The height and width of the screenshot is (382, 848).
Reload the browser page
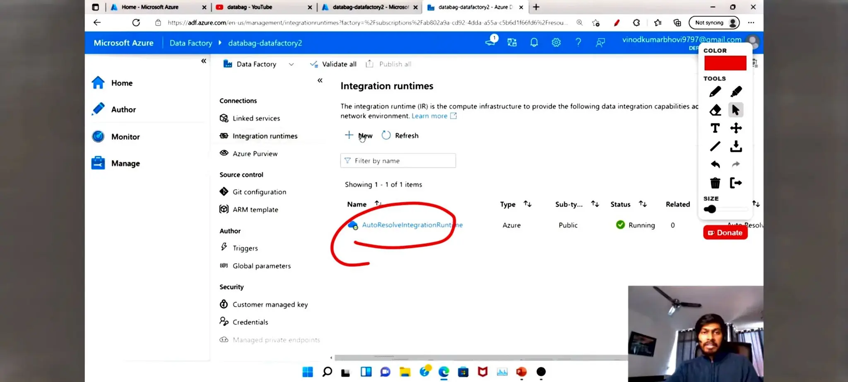pos(136,22)
